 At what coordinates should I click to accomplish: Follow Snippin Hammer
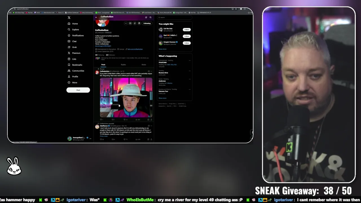point(186,43)
